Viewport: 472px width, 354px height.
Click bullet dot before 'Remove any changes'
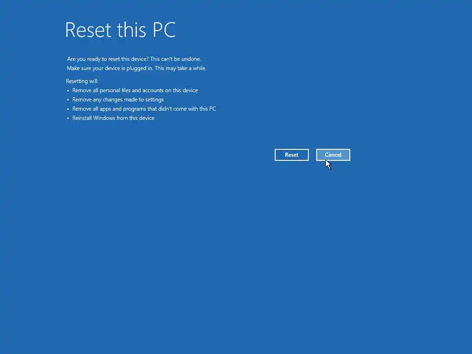[68, 100]
